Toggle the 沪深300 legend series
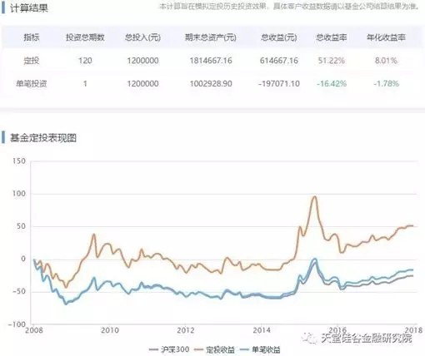Image resolution: width=425 pixels, height=356 pixels. pyautogui.click(x=169, y=349)
